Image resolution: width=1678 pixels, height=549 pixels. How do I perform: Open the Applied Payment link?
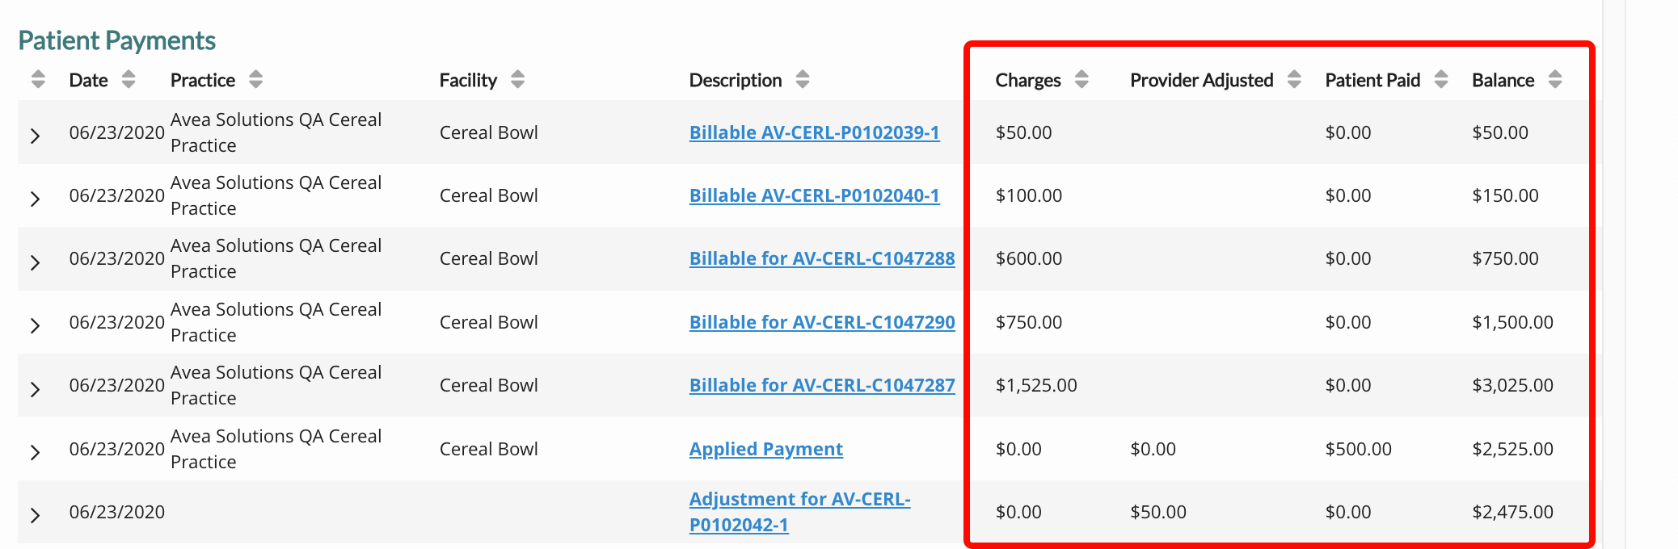(765, 449)
